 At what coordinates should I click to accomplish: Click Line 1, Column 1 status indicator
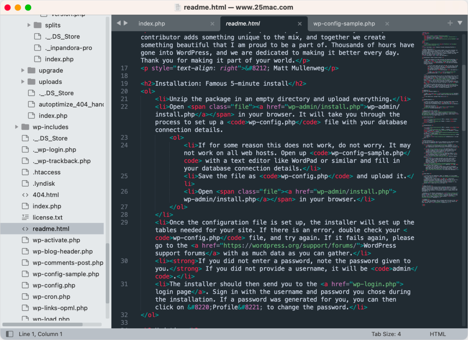point(40,334)
